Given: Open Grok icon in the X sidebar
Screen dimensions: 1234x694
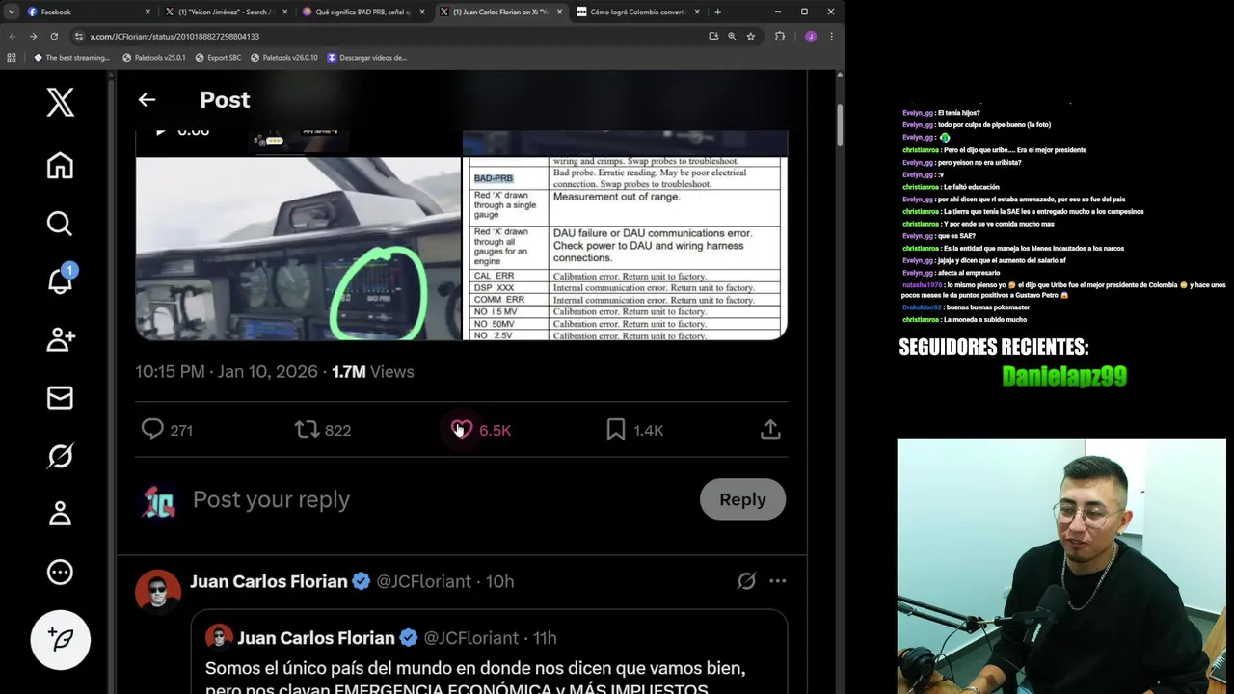Looking at the screenshot, I should pyautogui.click(x=60, y=456).
